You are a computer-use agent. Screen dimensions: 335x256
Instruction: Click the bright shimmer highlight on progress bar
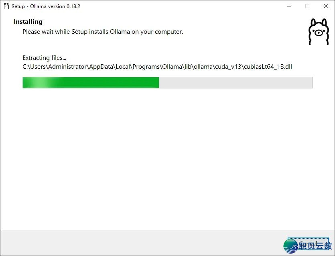(x=42, y=83)
